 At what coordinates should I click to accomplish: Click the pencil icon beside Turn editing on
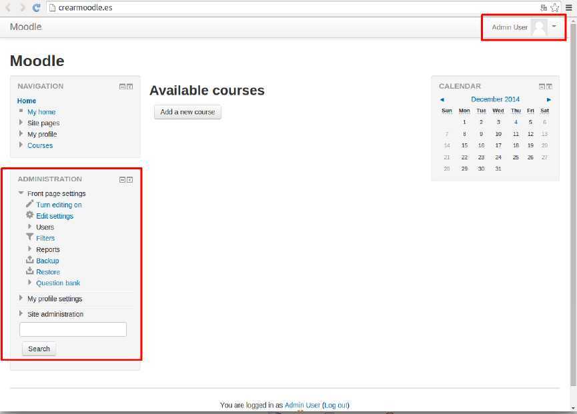tap(30, 204)
